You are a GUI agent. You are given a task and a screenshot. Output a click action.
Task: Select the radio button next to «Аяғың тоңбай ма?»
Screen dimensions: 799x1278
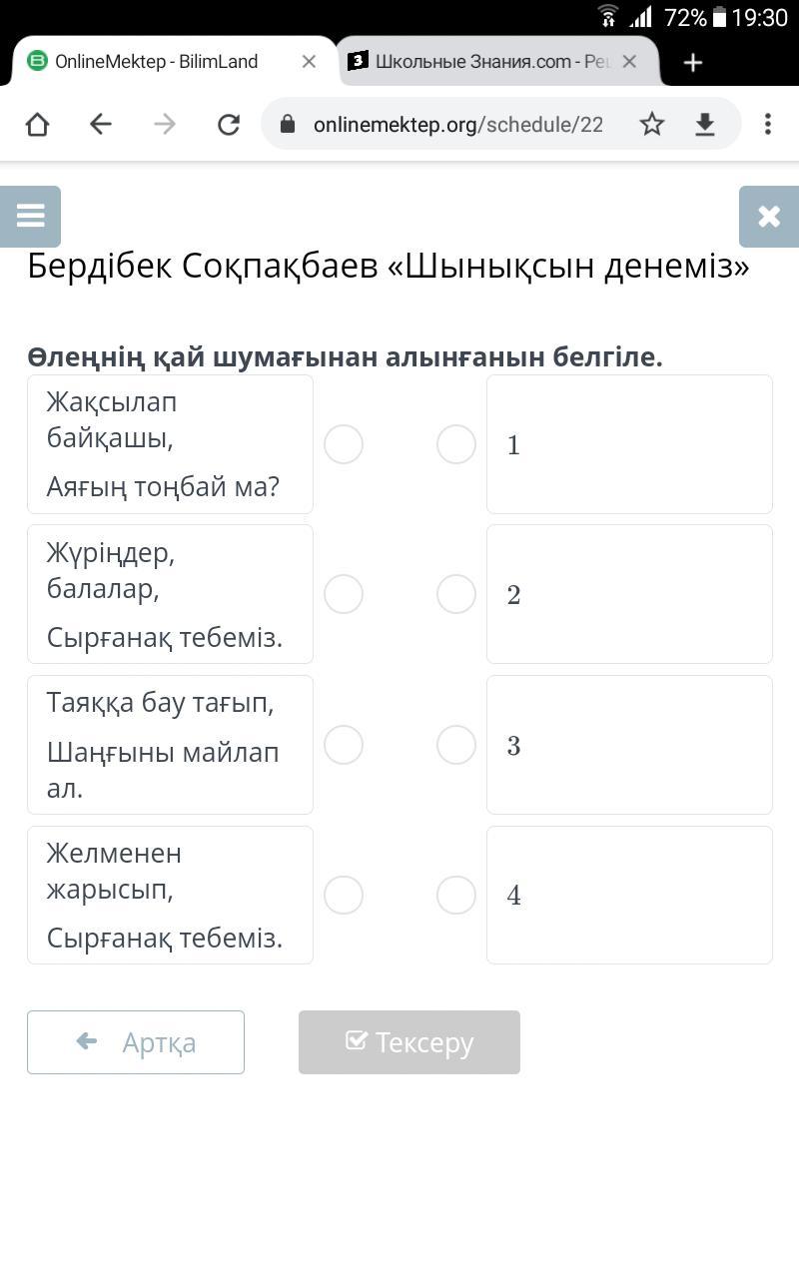point(344,444)
